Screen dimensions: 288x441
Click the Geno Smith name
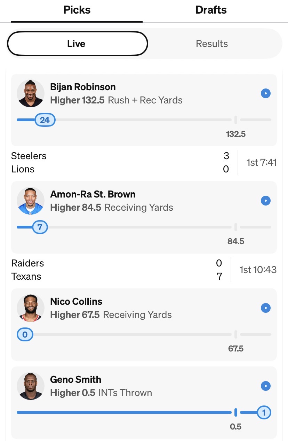pos(75,380)
